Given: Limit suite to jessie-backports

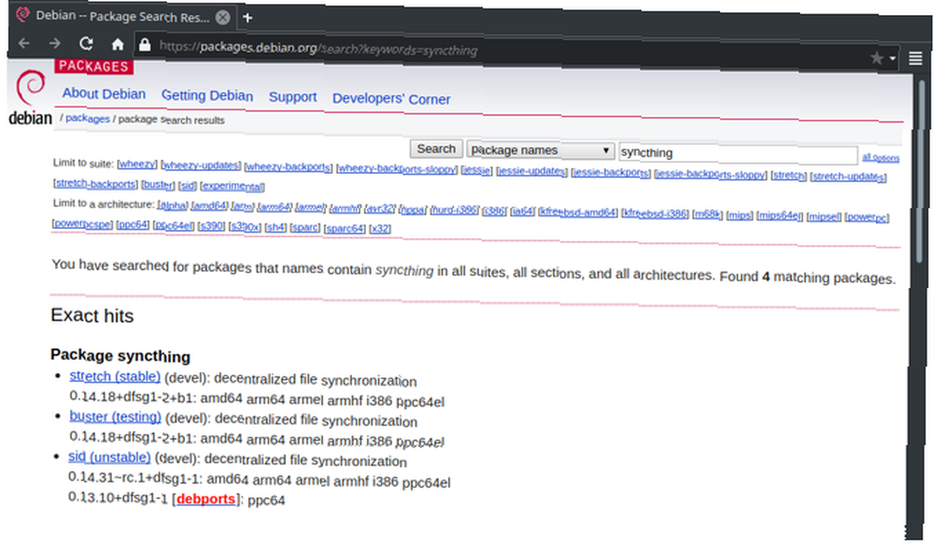Looking at the screenshot, I should [611, 173].
